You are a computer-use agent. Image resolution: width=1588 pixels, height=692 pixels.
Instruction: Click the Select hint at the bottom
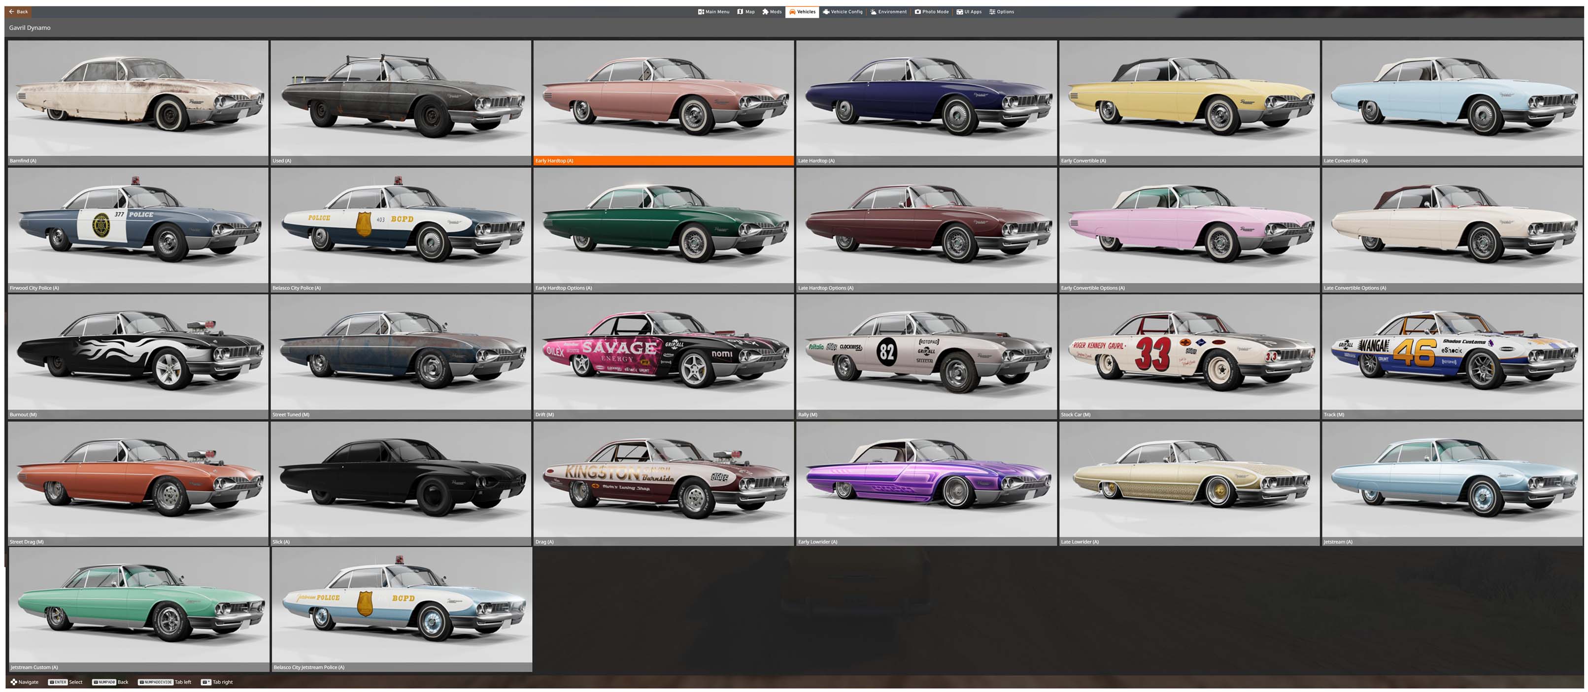(x=66, y=682)
